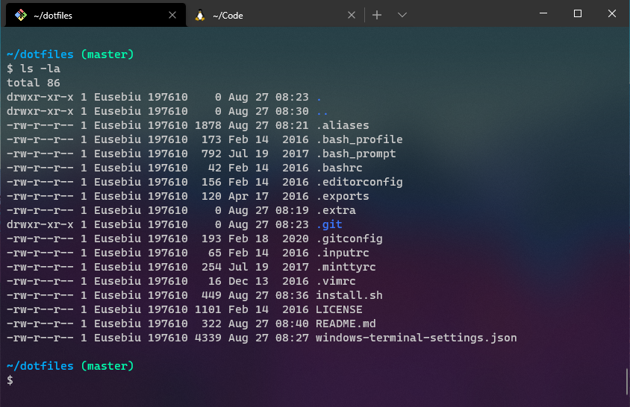The width and height of the screenshot is (630, 407).
Task: Click the .gitconfig file name
Action: [349, 239]
